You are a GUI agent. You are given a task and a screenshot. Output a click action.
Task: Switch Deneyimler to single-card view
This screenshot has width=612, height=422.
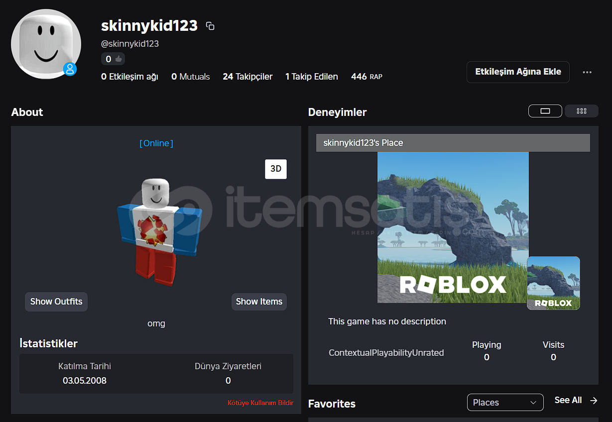pyautogui.click(x=545, y=111)
